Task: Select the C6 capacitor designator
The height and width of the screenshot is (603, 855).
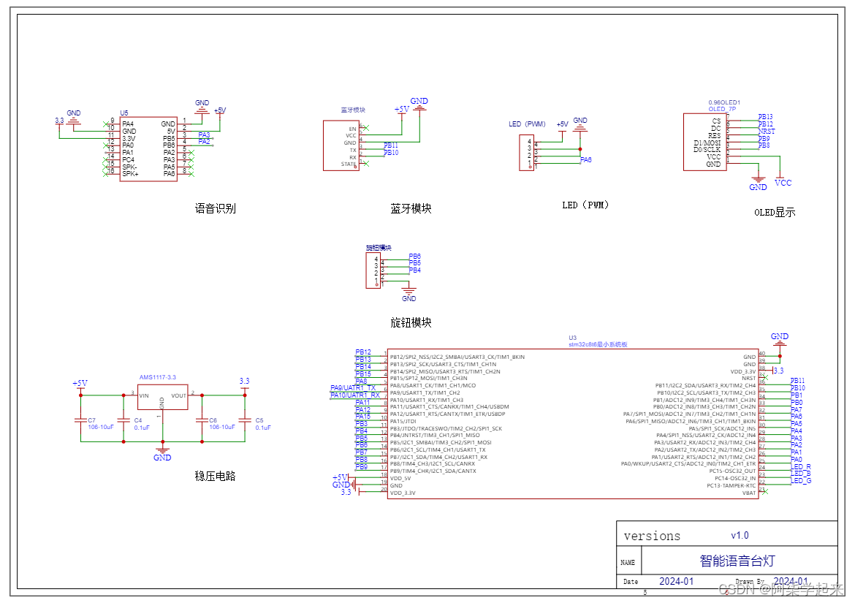Action: point(213,420)
